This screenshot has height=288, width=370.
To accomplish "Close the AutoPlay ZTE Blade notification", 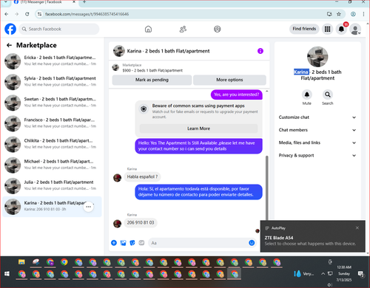I will (x=357, y=228).
